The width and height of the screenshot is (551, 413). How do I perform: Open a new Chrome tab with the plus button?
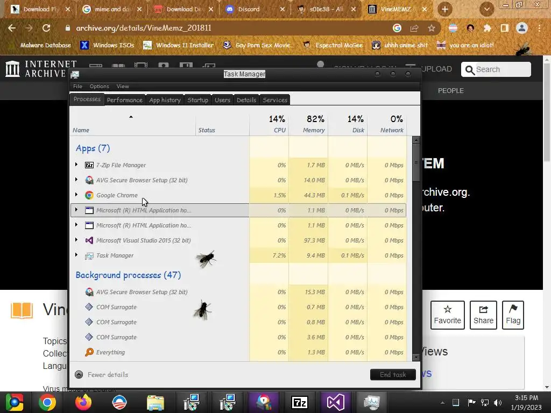click(x=445, y=10)
